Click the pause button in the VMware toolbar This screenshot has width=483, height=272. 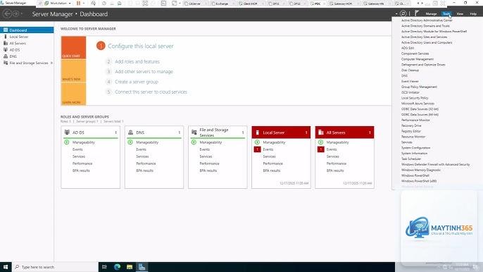79,3
